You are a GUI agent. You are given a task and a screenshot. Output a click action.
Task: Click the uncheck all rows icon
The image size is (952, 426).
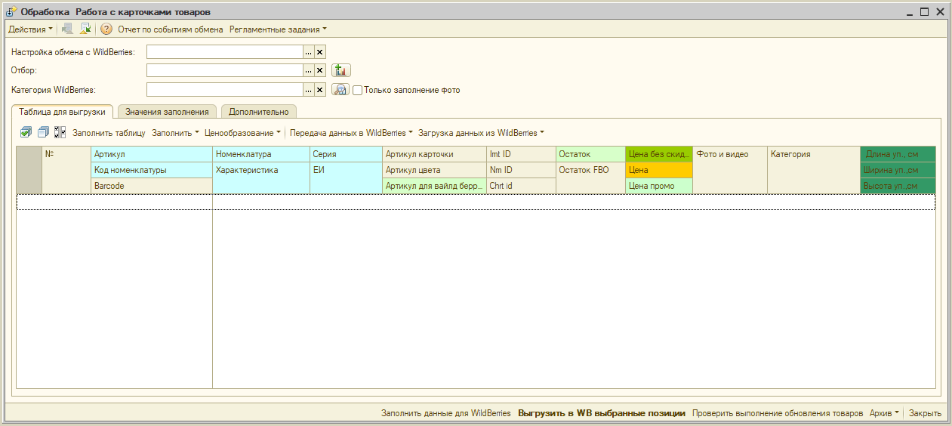coord(44,132)
